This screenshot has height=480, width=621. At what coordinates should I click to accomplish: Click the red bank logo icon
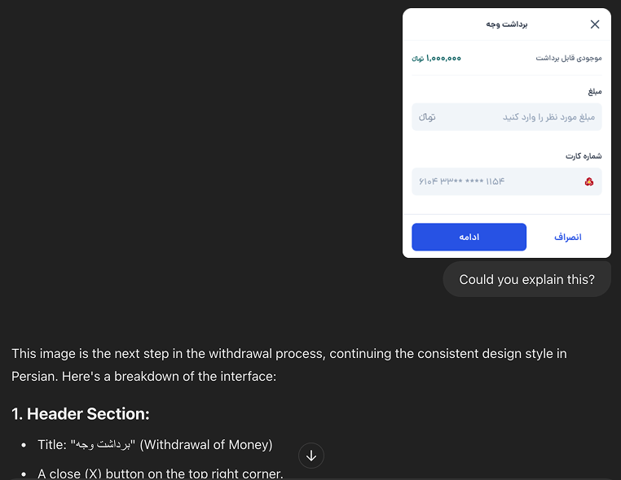point(589,181)
